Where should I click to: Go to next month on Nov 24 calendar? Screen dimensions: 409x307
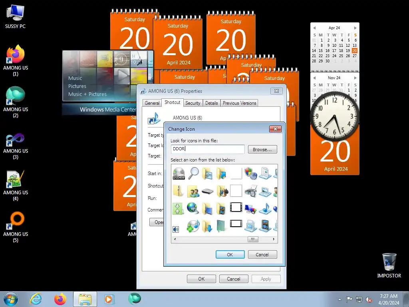coord(355,78)
